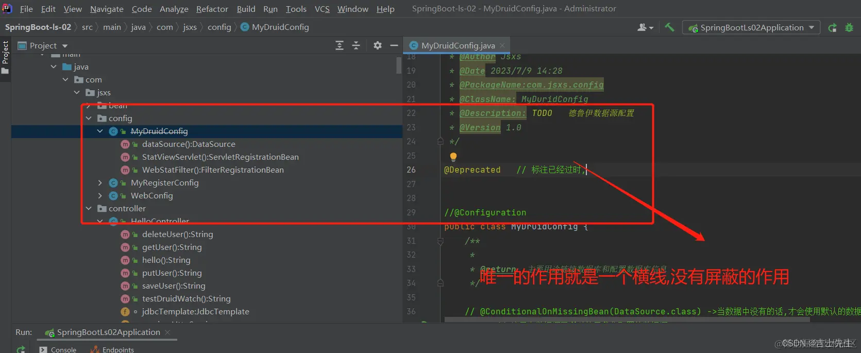The image size is (861, 353).
Task: Open the SpringBootLs02Application run configuration dropdown
Action: click(751, 27)
